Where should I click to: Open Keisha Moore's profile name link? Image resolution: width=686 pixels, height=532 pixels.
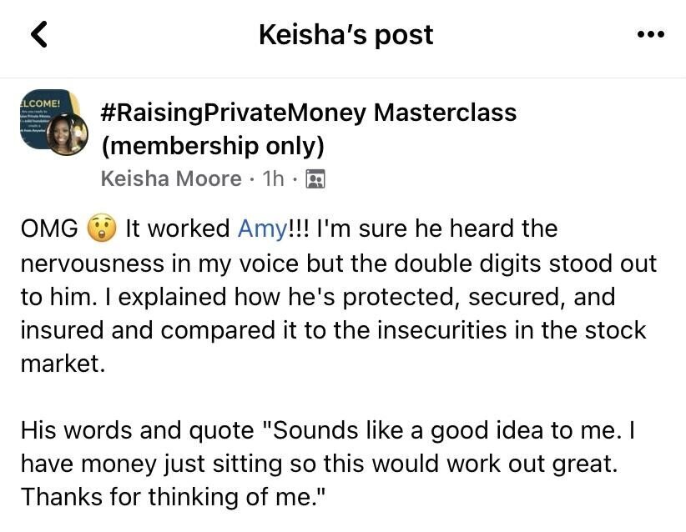pos(170,179)
